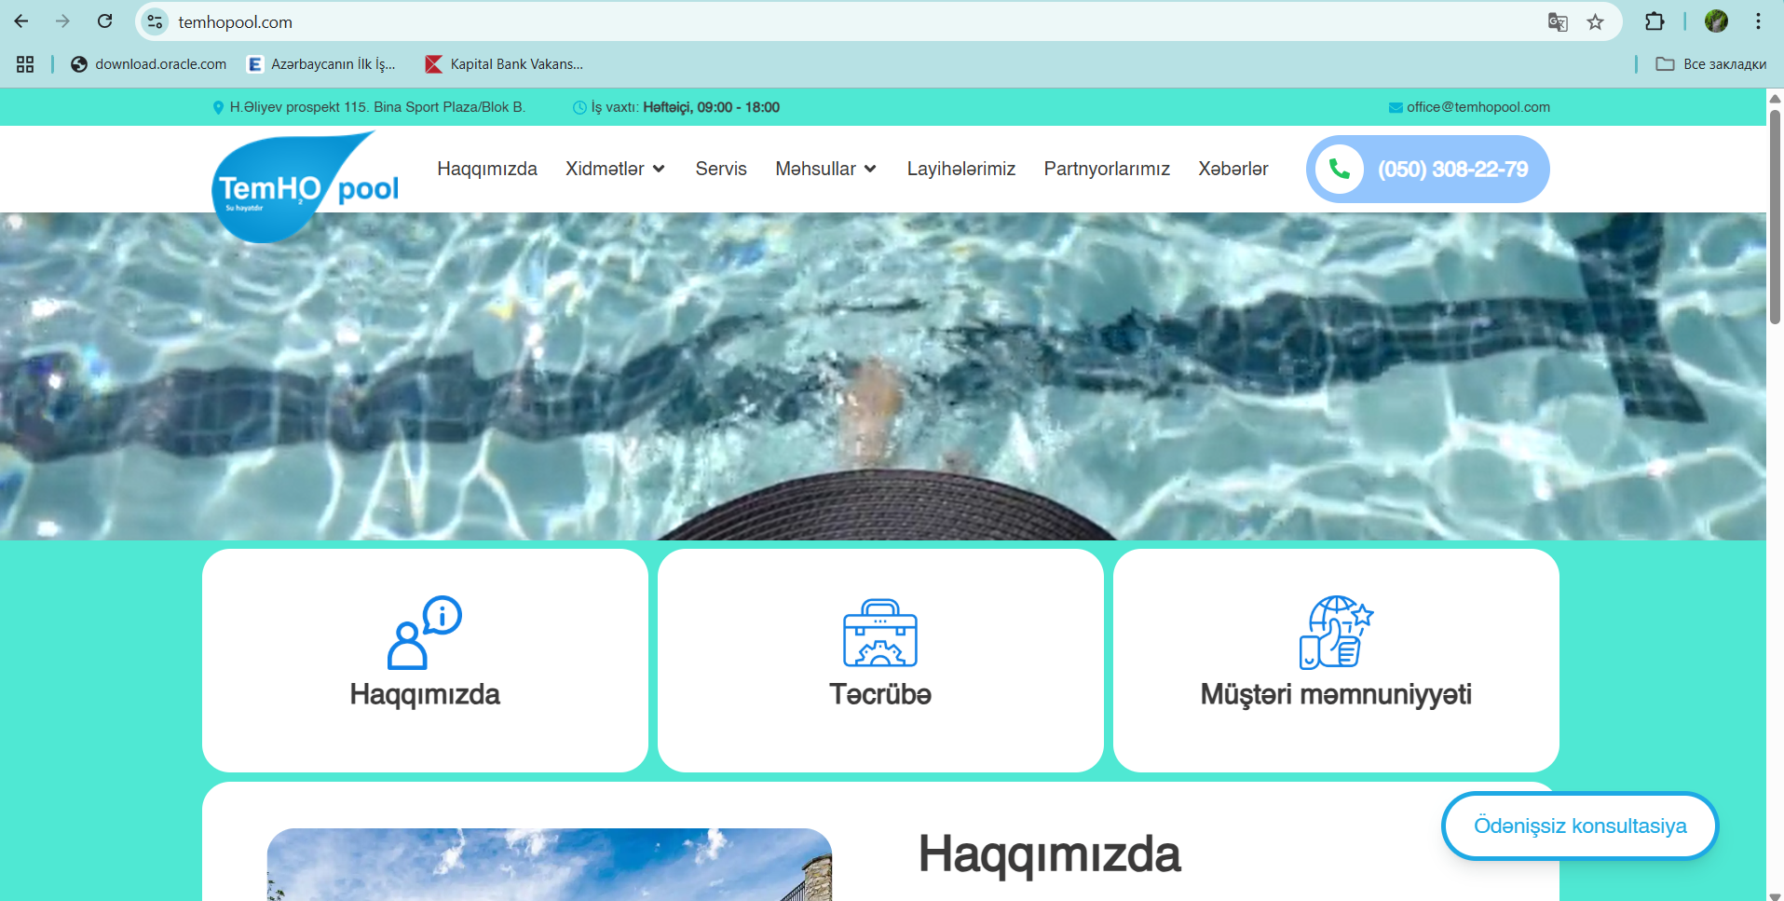
Task: Bookmark this page with the star icon
Action: coord(1596,21)
